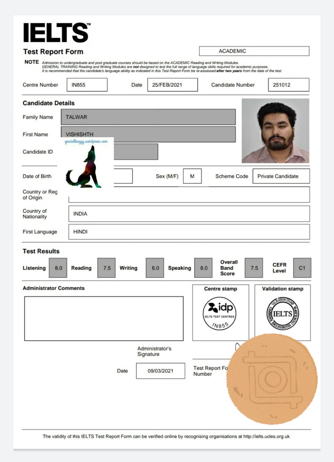
Task: Click the Sex (M/F) box
Action: click(x=192, y=176)
